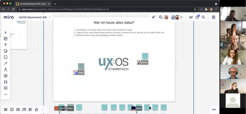246x114 pixels.
Task: Toggle collaborators' cursors visibility
Action: pyautogui.click(x=154, y=17)
